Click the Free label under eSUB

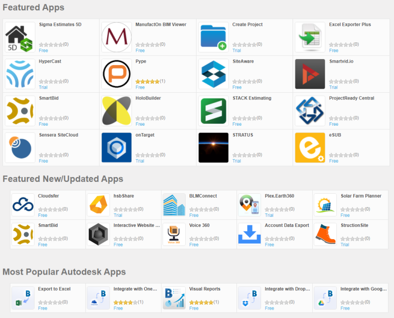coord(334,161)
